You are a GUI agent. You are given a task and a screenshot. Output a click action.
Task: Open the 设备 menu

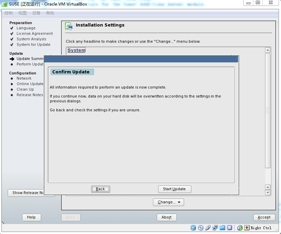(x=36, y=13)
